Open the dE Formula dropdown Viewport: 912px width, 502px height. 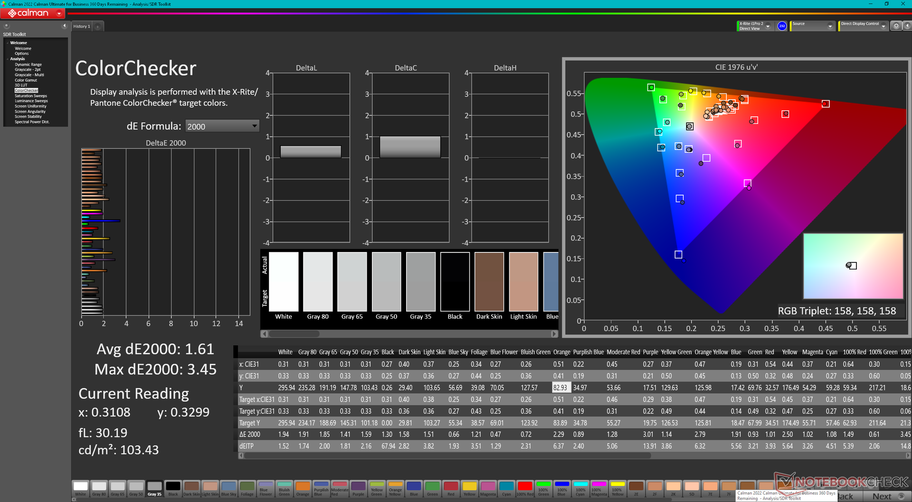tap(222, 126)
